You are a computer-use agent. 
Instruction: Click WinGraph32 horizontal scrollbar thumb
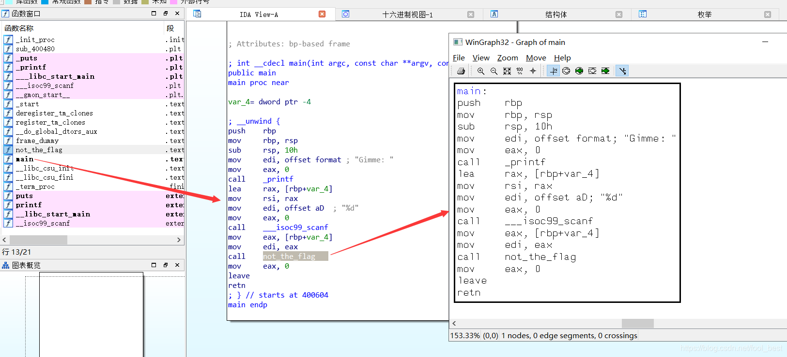click(x=638, y=323)
